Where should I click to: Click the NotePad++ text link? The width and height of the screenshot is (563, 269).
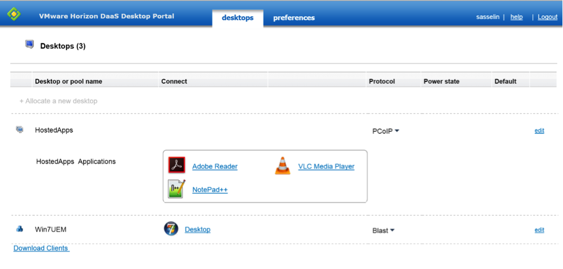tap(210, 189)
